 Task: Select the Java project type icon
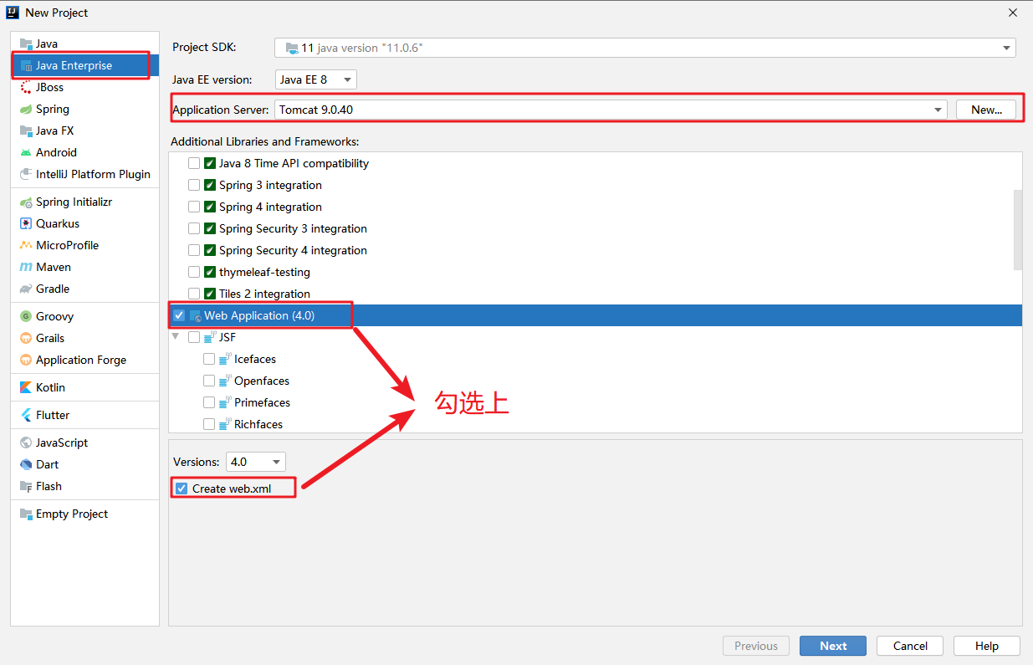click(26, 43)
